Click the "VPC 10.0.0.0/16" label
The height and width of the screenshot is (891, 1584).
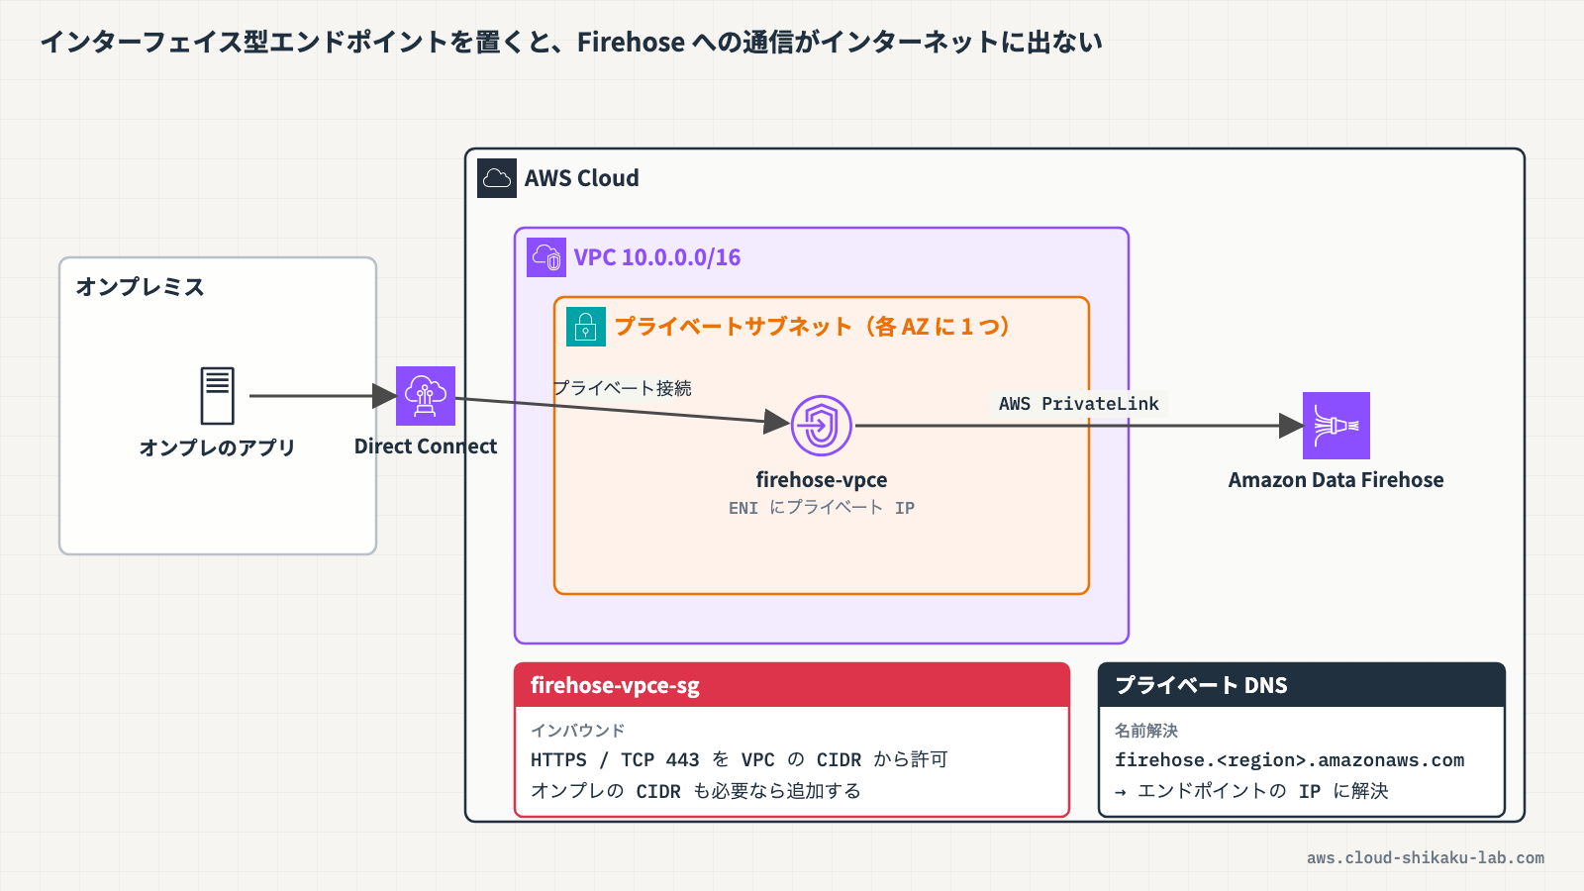(x=657, y=257)
